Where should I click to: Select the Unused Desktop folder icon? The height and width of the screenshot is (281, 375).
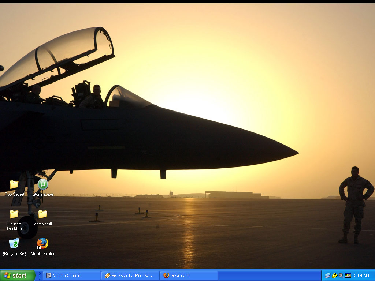pos(14,214)
